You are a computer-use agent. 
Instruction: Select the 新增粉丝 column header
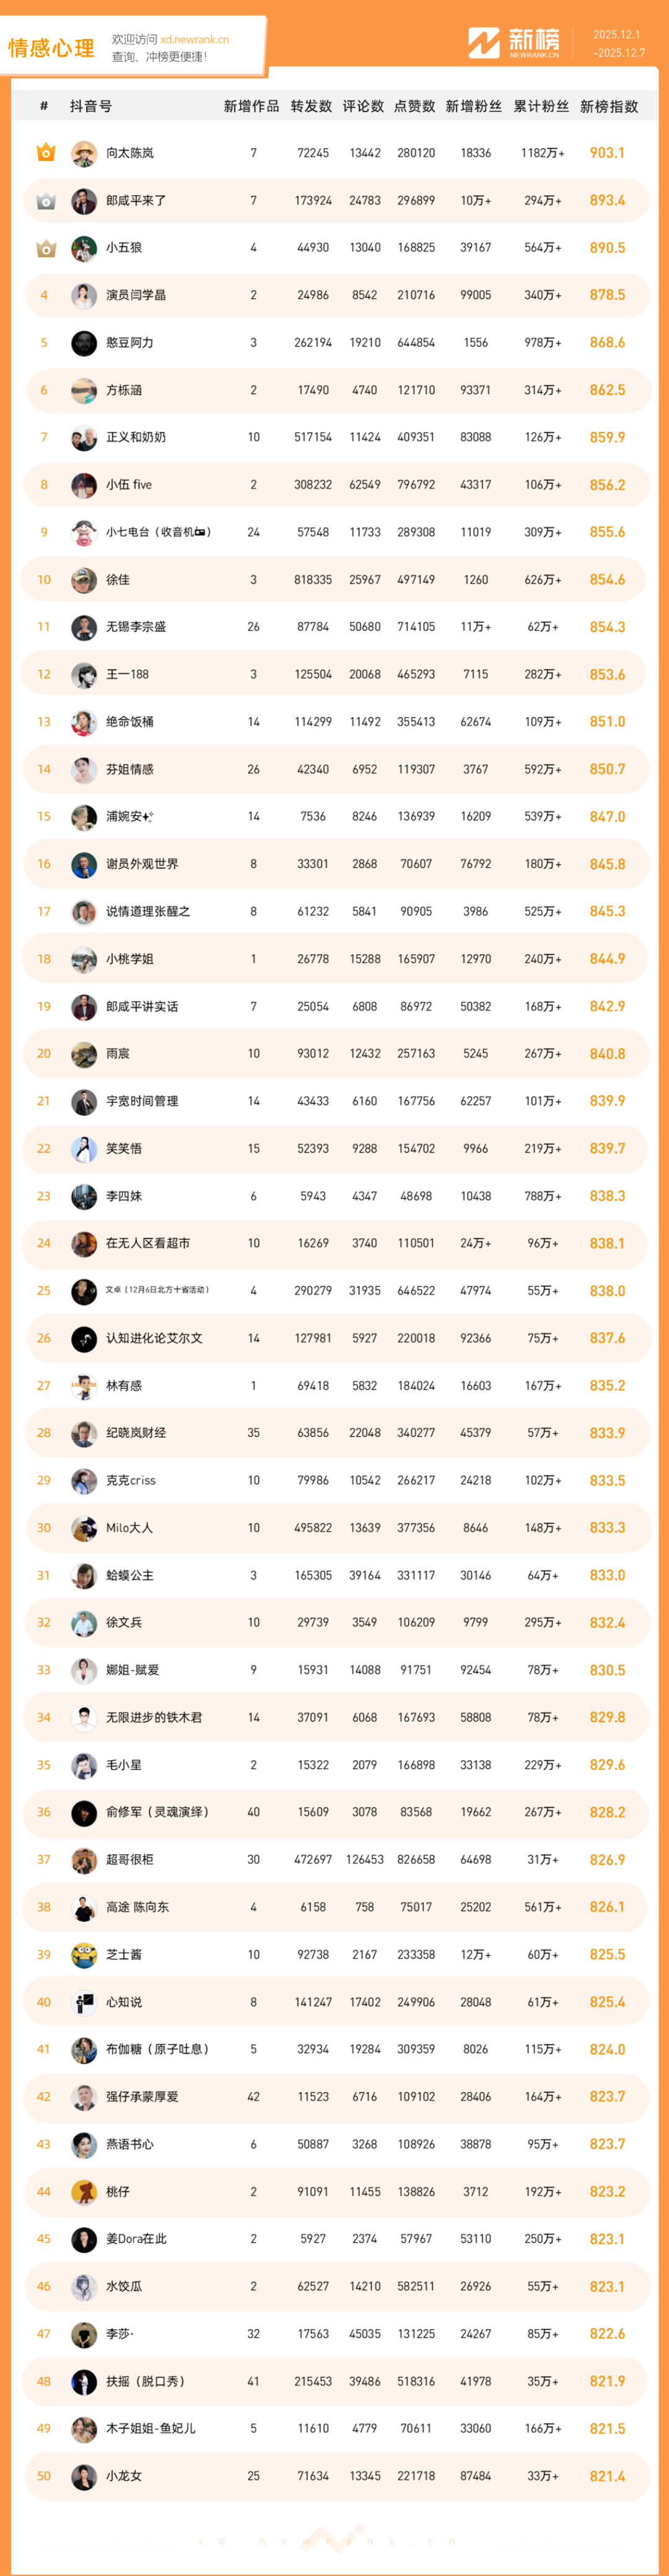coord(473,106)
